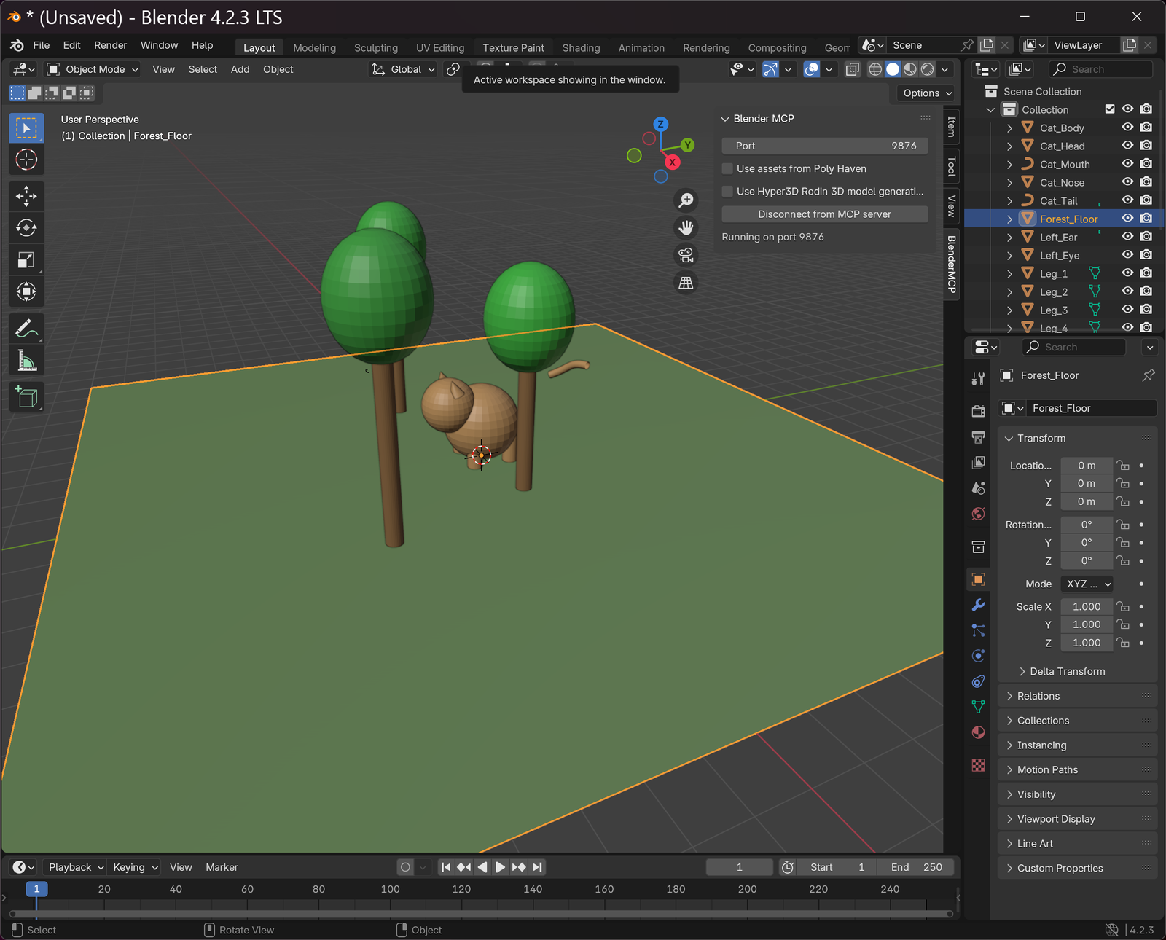The width and height of the screenshot is (1166, 940).
Task: Toggle the camera view icon
Action: (x=686, y=255)
